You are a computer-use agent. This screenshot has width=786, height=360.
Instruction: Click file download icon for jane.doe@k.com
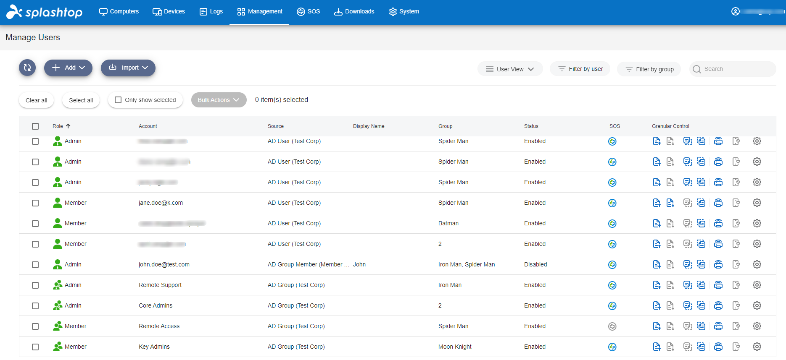[670, 203]
